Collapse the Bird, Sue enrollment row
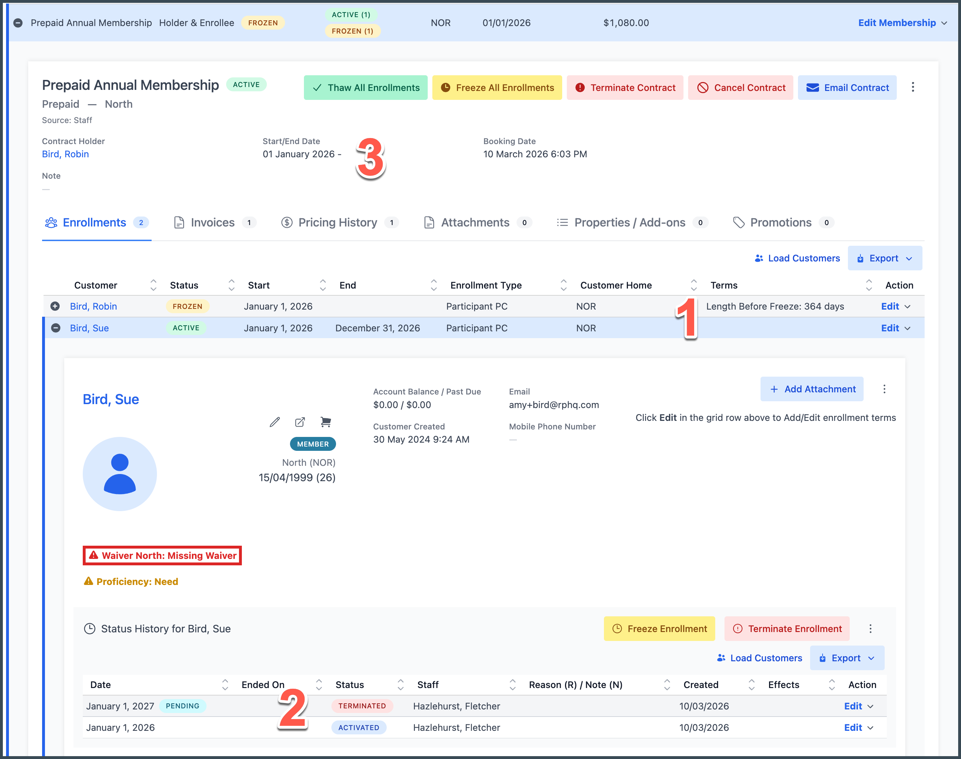 (56, 328)
